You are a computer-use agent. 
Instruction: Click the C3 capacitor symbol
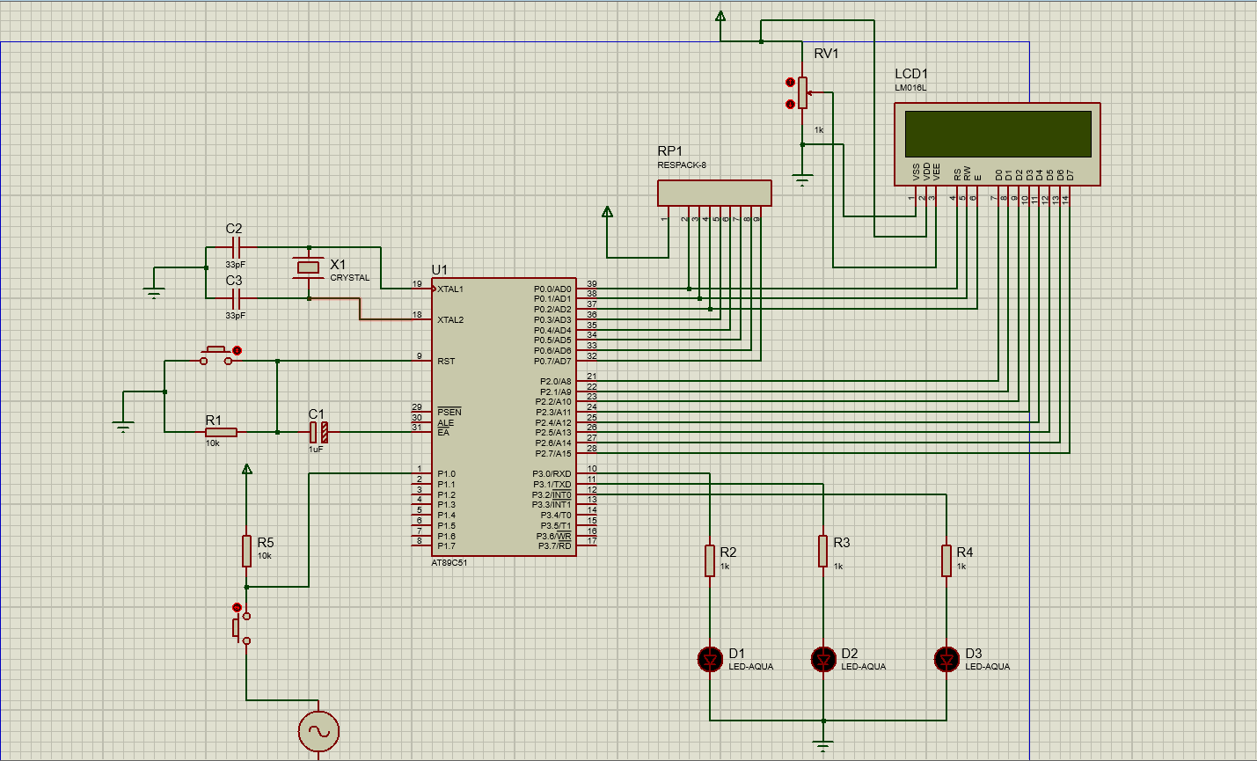(x=234, y=298)
